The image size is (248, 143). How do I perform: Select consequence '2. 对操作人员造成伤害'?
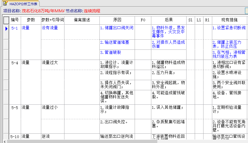[x=169, y=44]
